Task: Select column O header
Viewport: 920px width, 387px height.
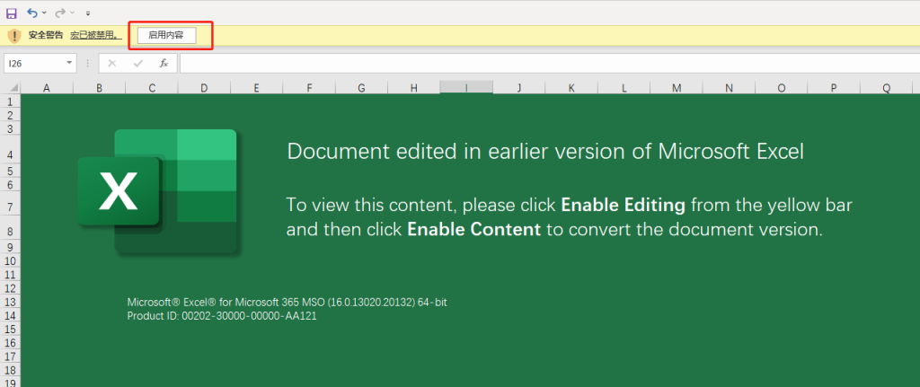Action: pyautogui.click(x=782, y=88)
